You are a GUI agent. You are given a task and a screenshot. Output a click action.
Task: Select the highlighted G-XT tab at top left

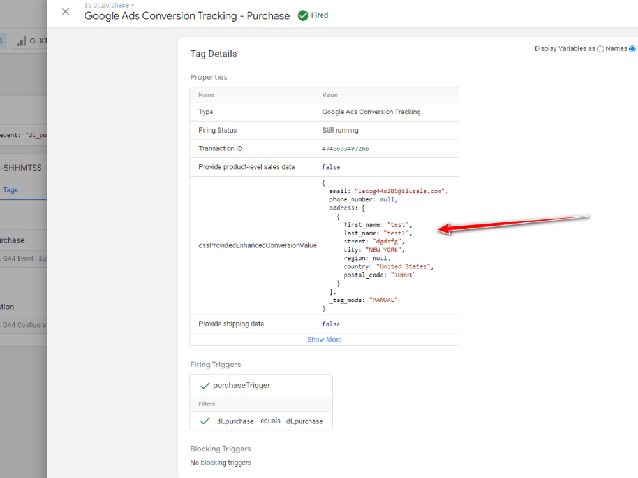(3, 40)
